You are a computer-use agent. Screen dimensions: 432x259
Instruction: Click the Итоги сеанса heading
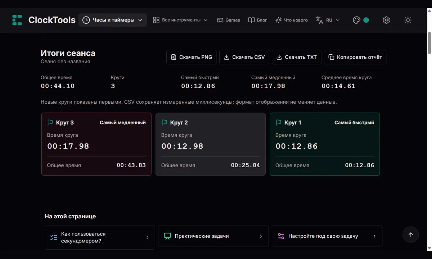click(68, 53)
